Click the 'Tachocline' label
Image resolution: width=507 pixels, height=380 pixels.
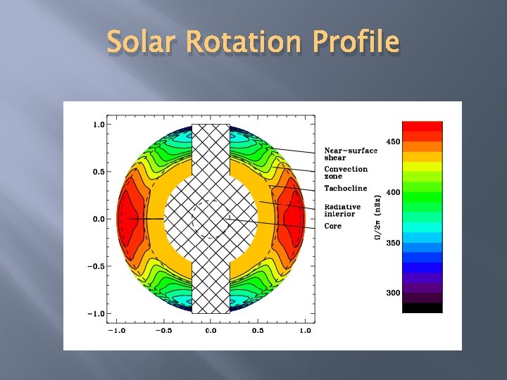click(346, 188)
